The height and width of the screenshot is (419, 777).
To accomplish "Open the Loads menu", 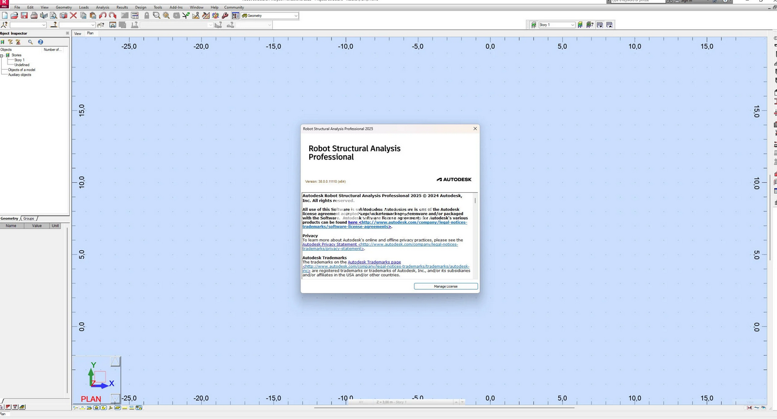I will click(84, 8).
